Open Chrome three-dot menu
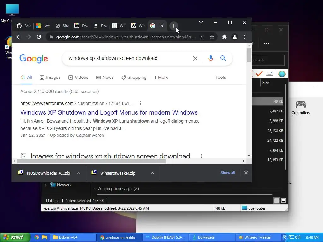 pos(245,37)
